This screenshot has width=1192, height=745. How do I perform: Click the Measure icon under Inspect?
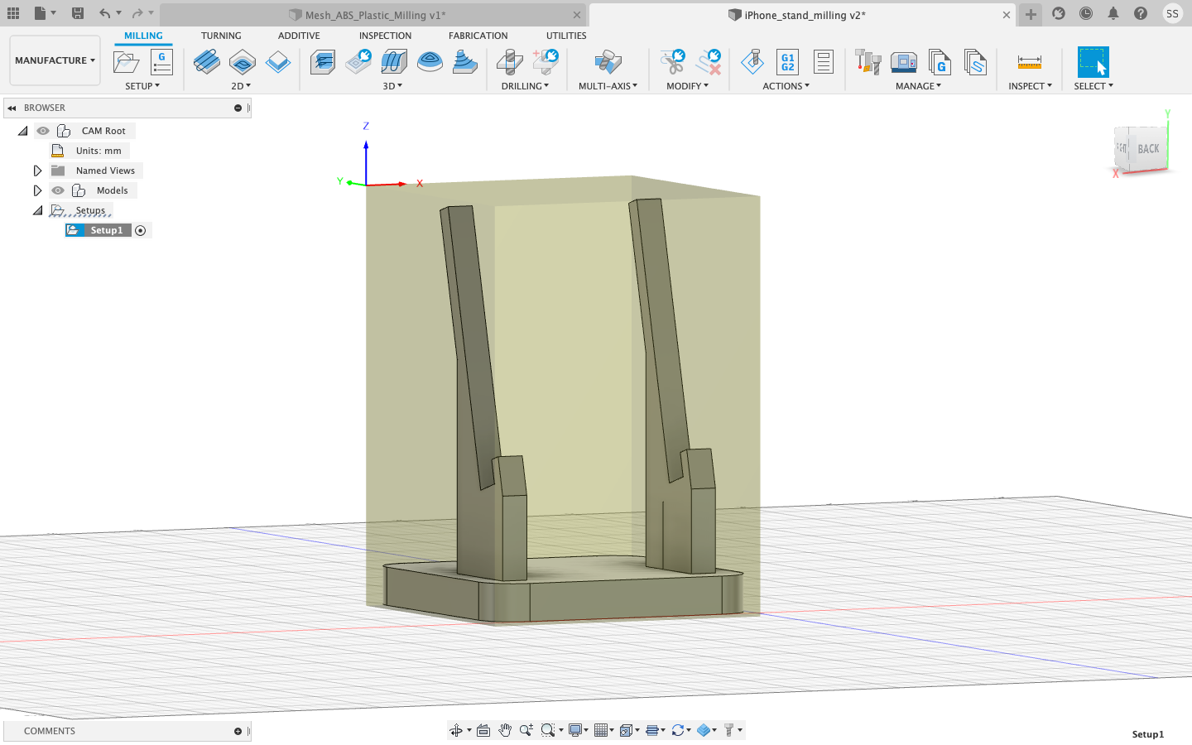(1029, 61)
